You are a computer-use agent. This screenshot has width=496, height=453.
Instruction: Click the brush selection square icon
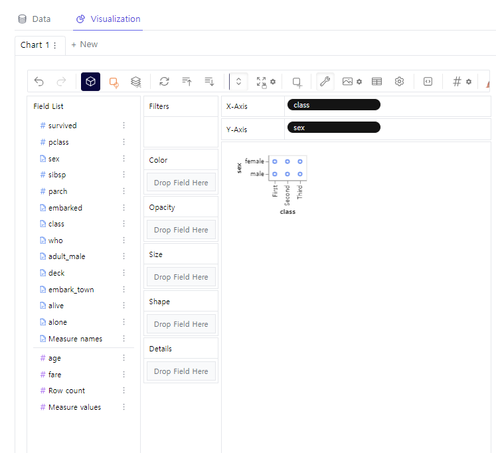(x=297, y=82)
